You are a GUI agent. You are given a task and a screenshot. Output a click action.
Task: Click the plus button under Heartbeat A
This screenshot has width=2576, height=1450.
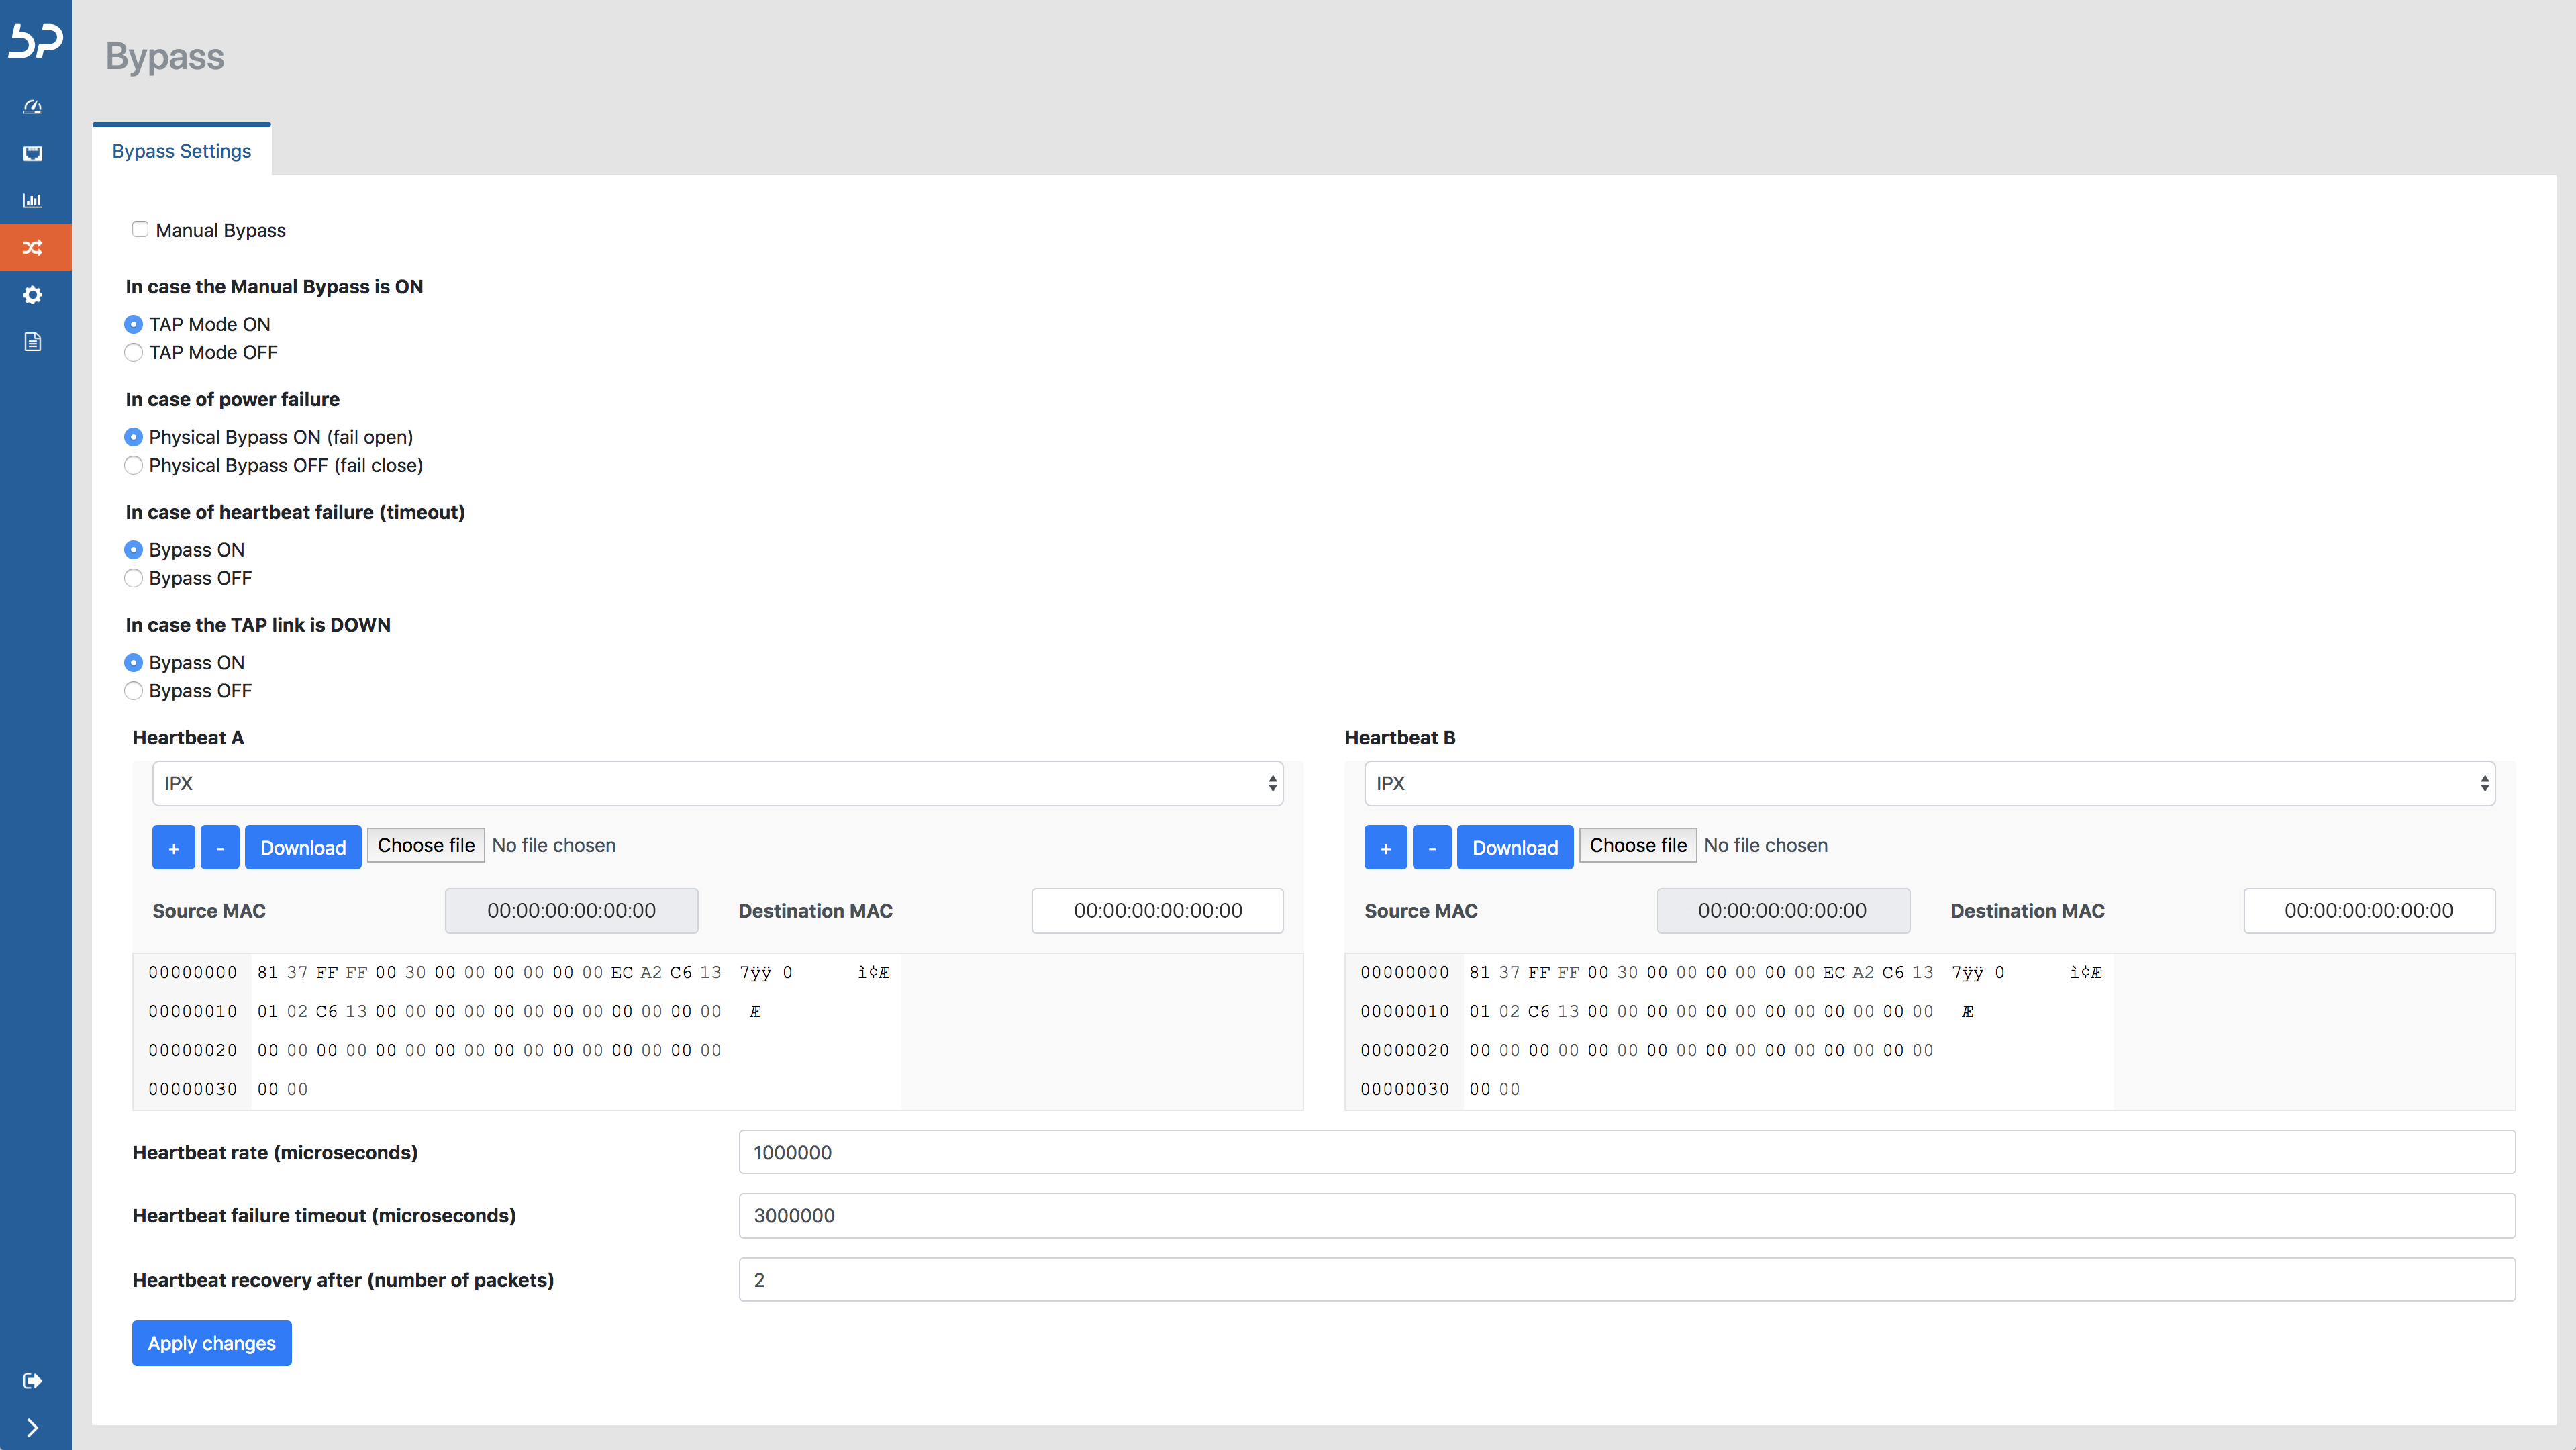tap(173, 848)
